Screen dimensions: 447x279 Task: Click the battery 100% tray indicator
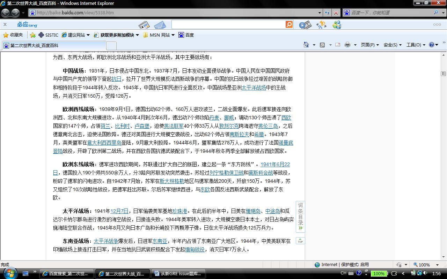[379, 274]
